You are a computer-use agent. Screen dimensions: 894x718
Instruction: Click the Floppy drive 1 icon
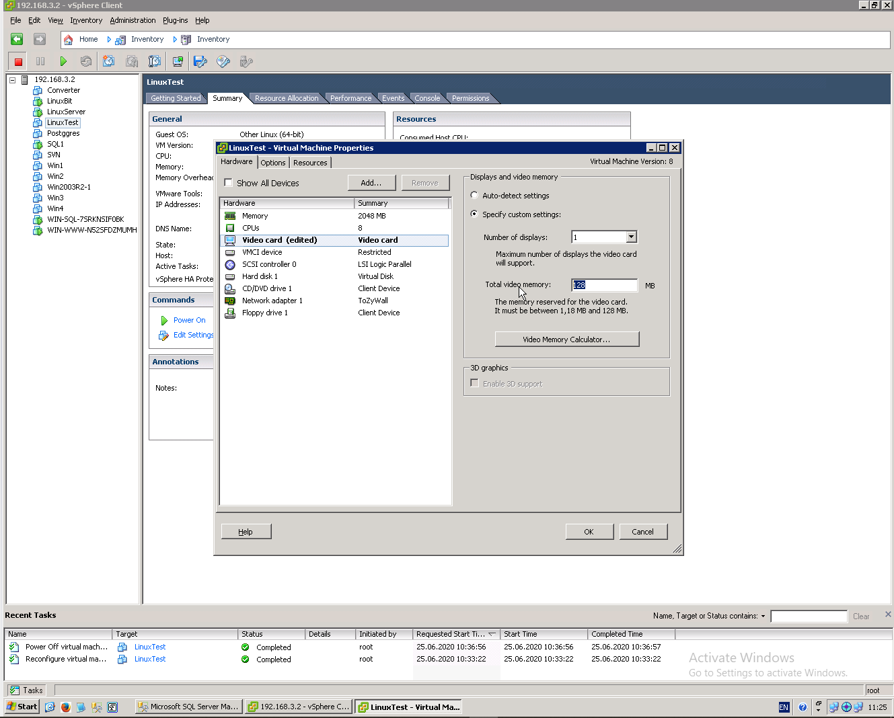click(230, 313)
